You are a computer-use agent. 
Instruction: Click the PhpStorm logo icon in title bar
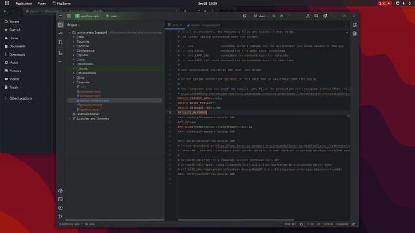click(60, 16)
